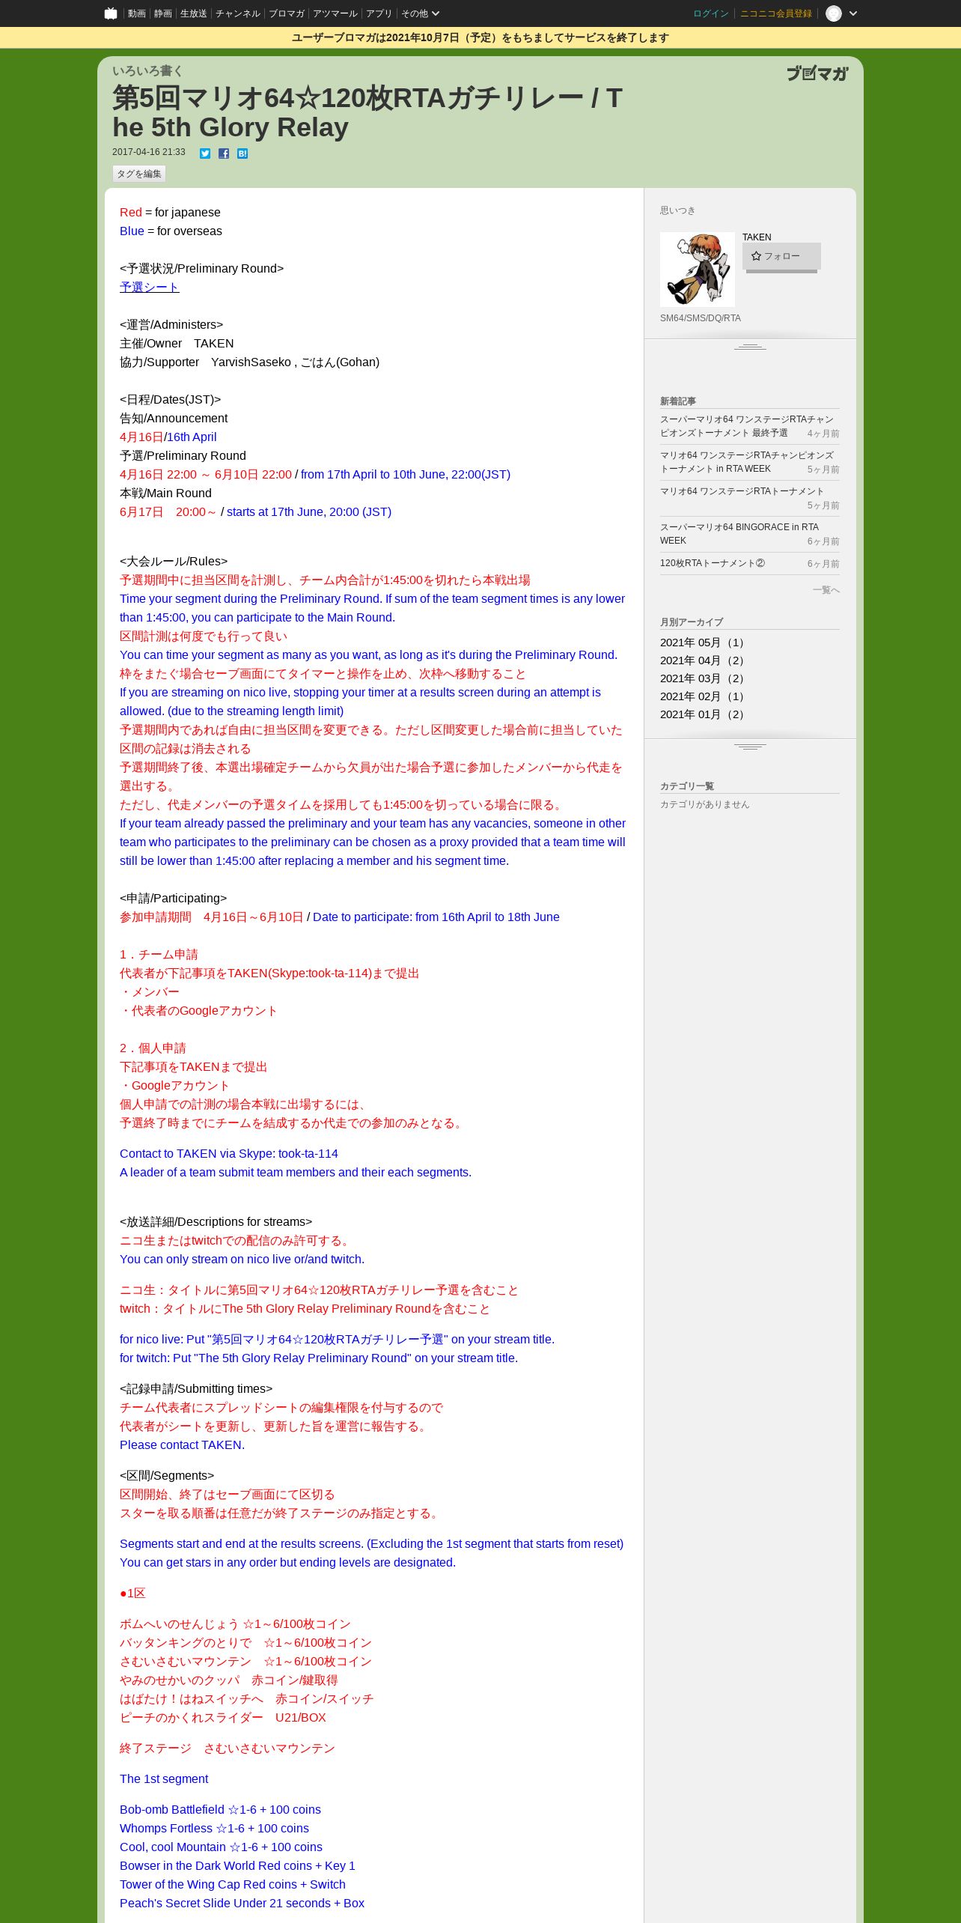Open the その他 dropdown menu
Image resolution: width=961 pixels, height=1923 pixels.
[x=420, y=13]
